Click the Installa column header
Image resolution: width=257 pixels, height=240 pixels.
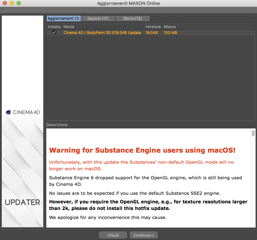pos(54,27)
